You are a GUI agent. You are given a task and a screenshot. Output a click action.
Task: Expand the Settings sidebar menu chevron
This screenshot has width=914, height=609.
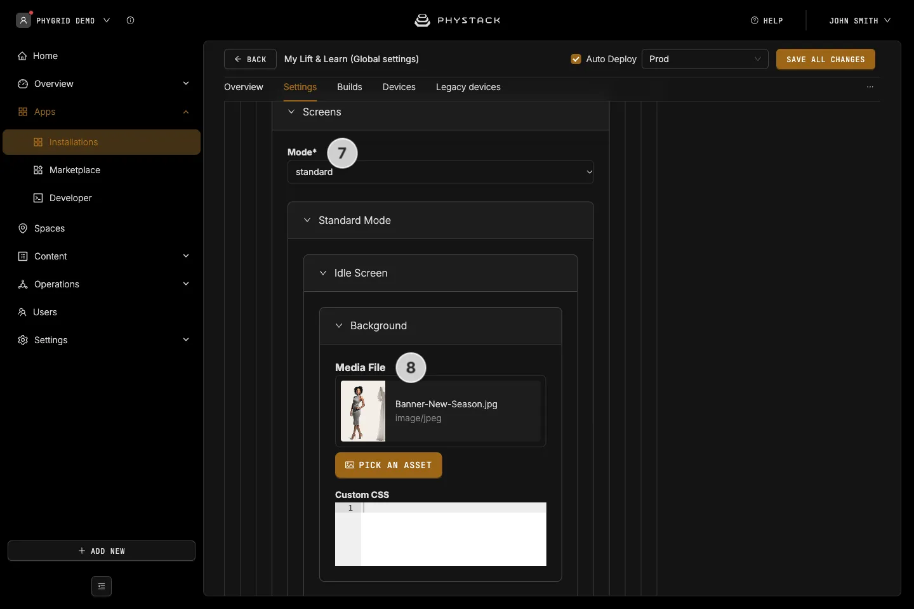pos(186,339)
